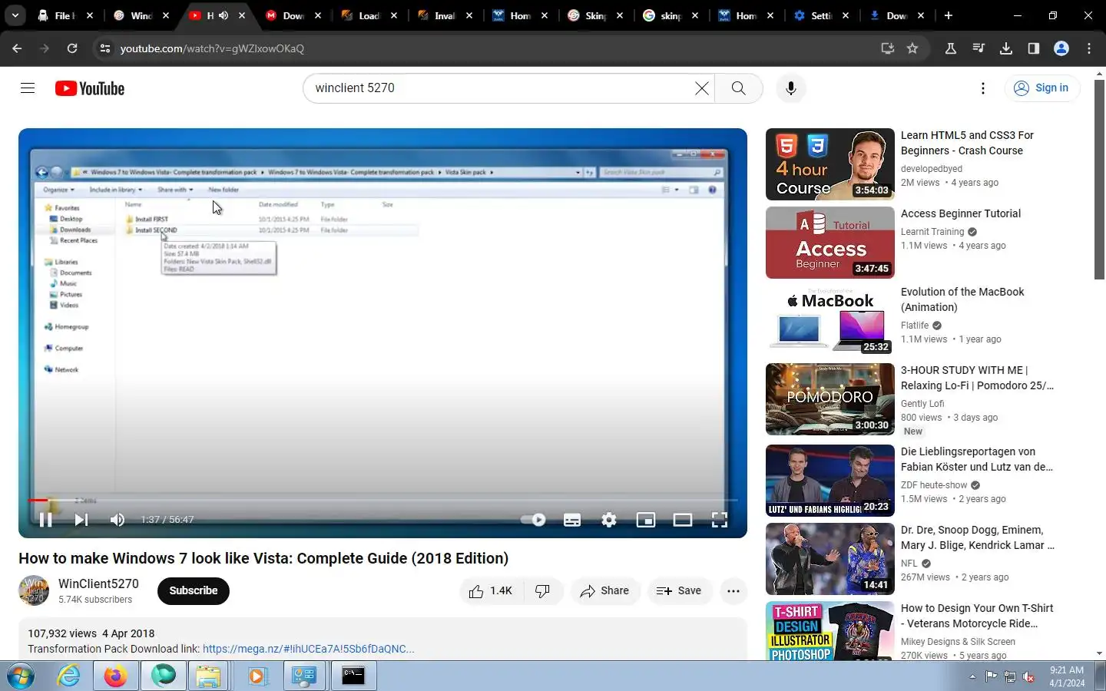Viewport: 1106px width, 691px height.
Task: Open Windows Explorer from taskbar
Action: click(x=208, y=676)
